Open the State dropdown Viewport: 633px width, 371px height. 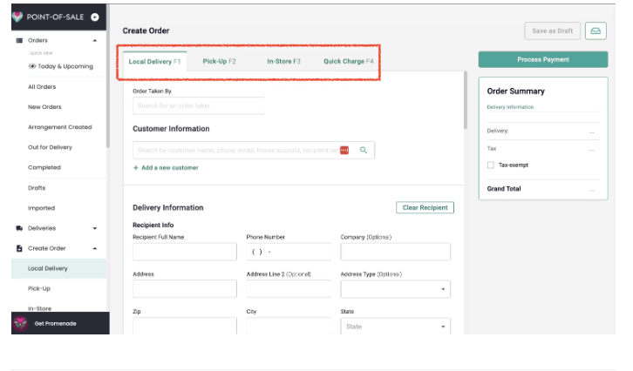(395, 327)
